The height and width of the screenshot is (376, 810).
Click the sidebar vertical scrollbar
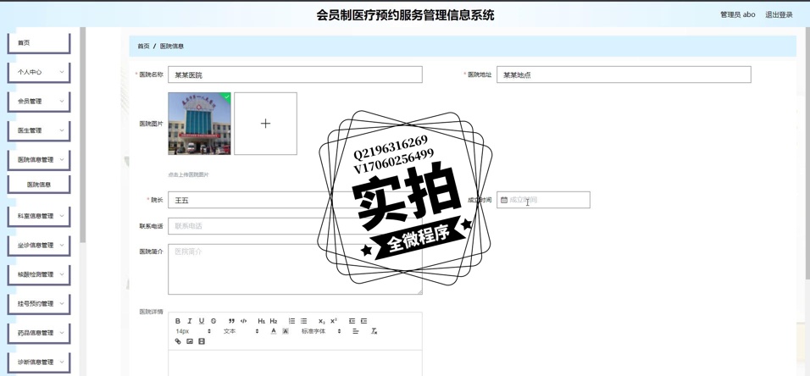pyautogui.click(x=83, y=135)
